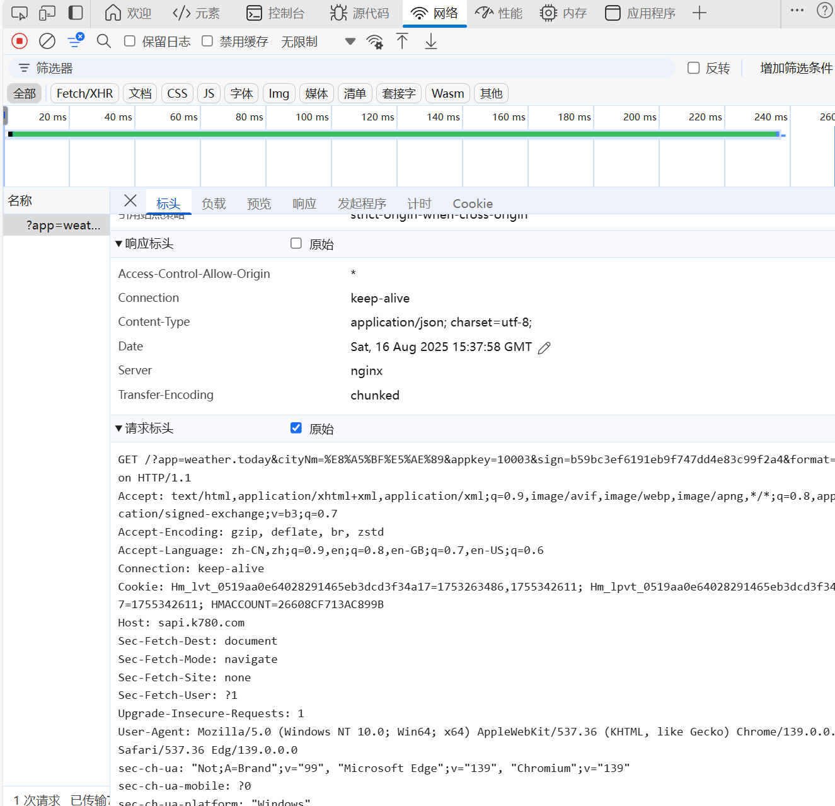Viewport: 835px width, 806px height.
Task: Switch to the 负载 details tab
Action: (214, 203)
